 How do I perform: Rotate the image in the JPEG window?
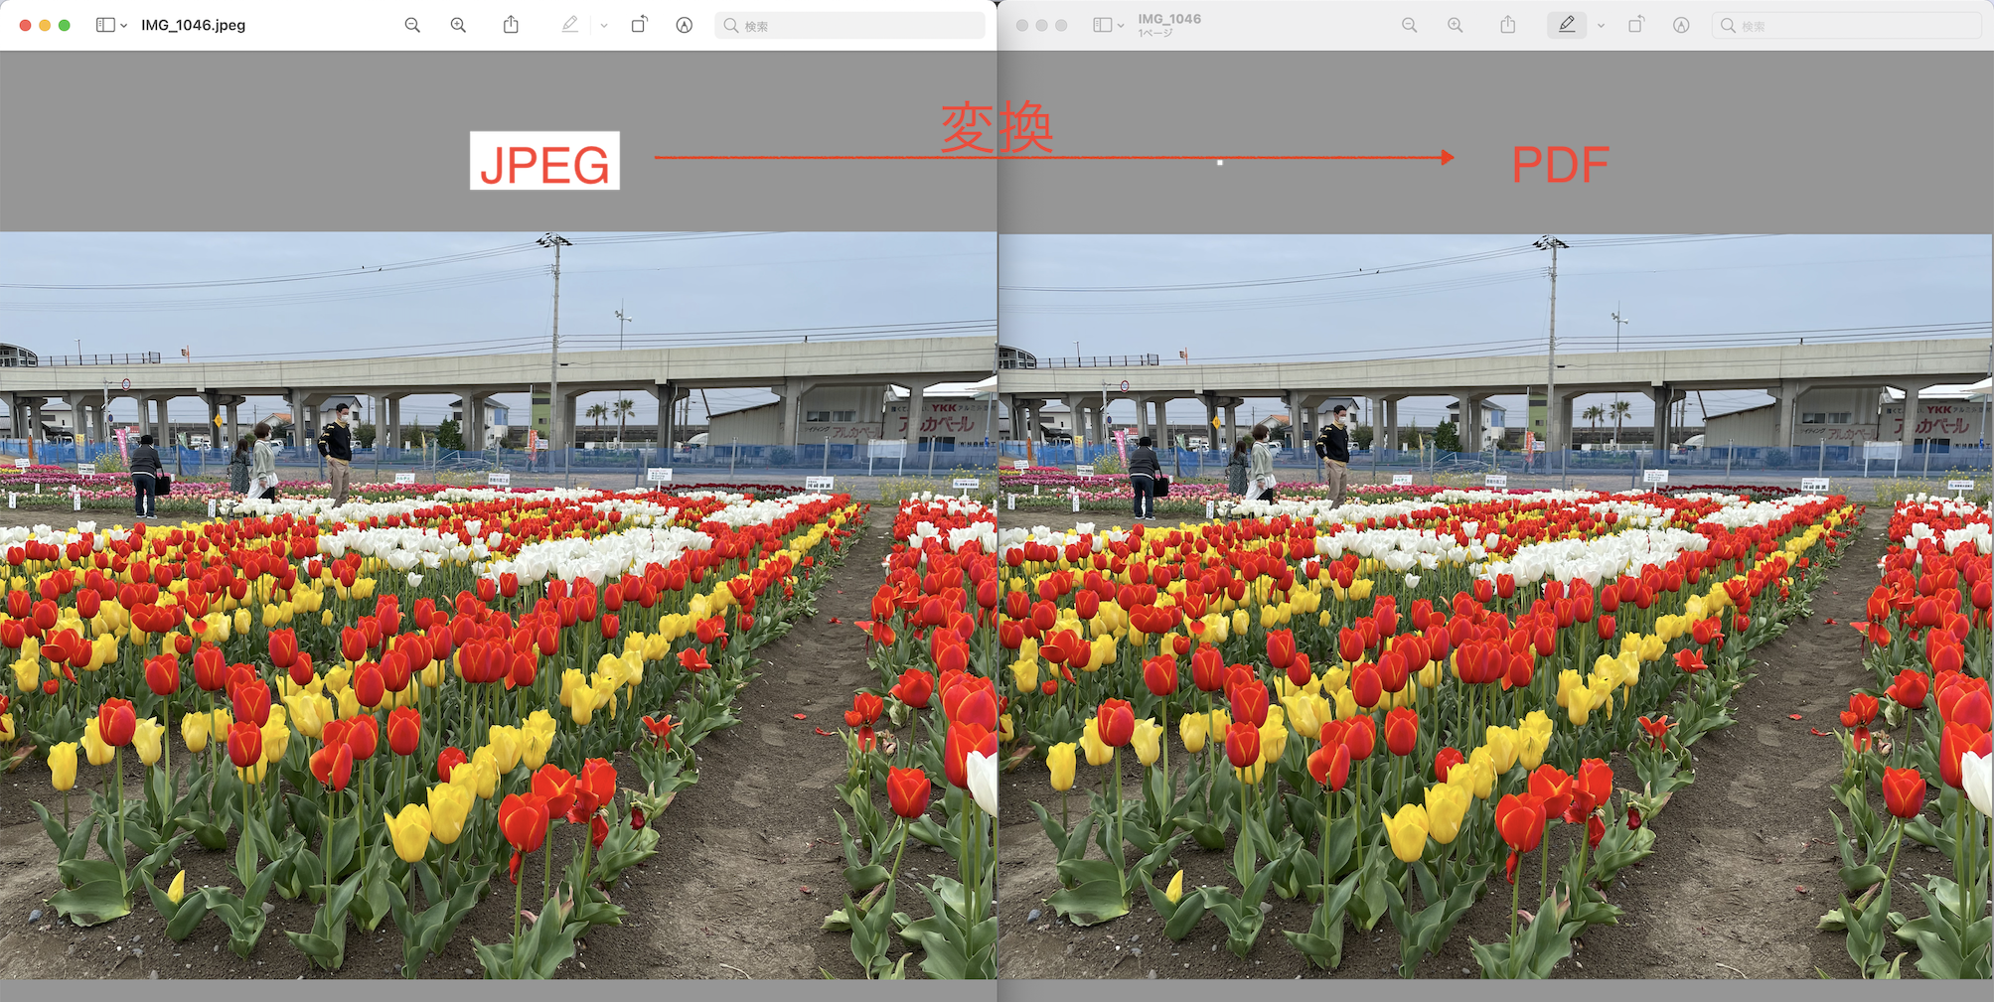coord(639,24)
